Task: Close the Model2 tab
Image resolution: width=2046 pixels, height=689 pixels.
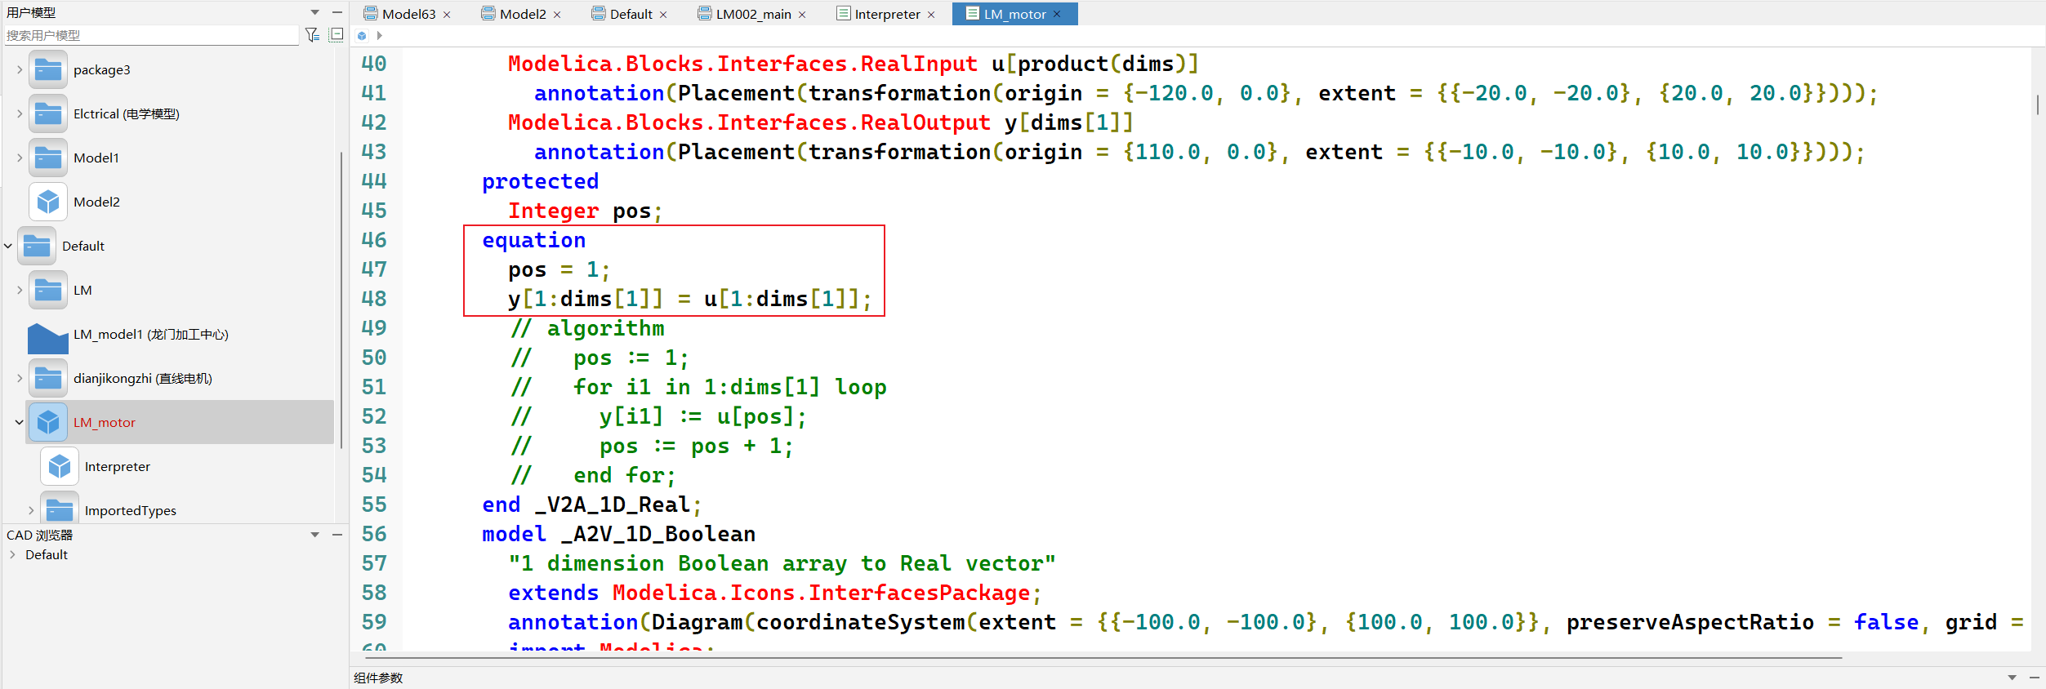Action: [557, 15]
